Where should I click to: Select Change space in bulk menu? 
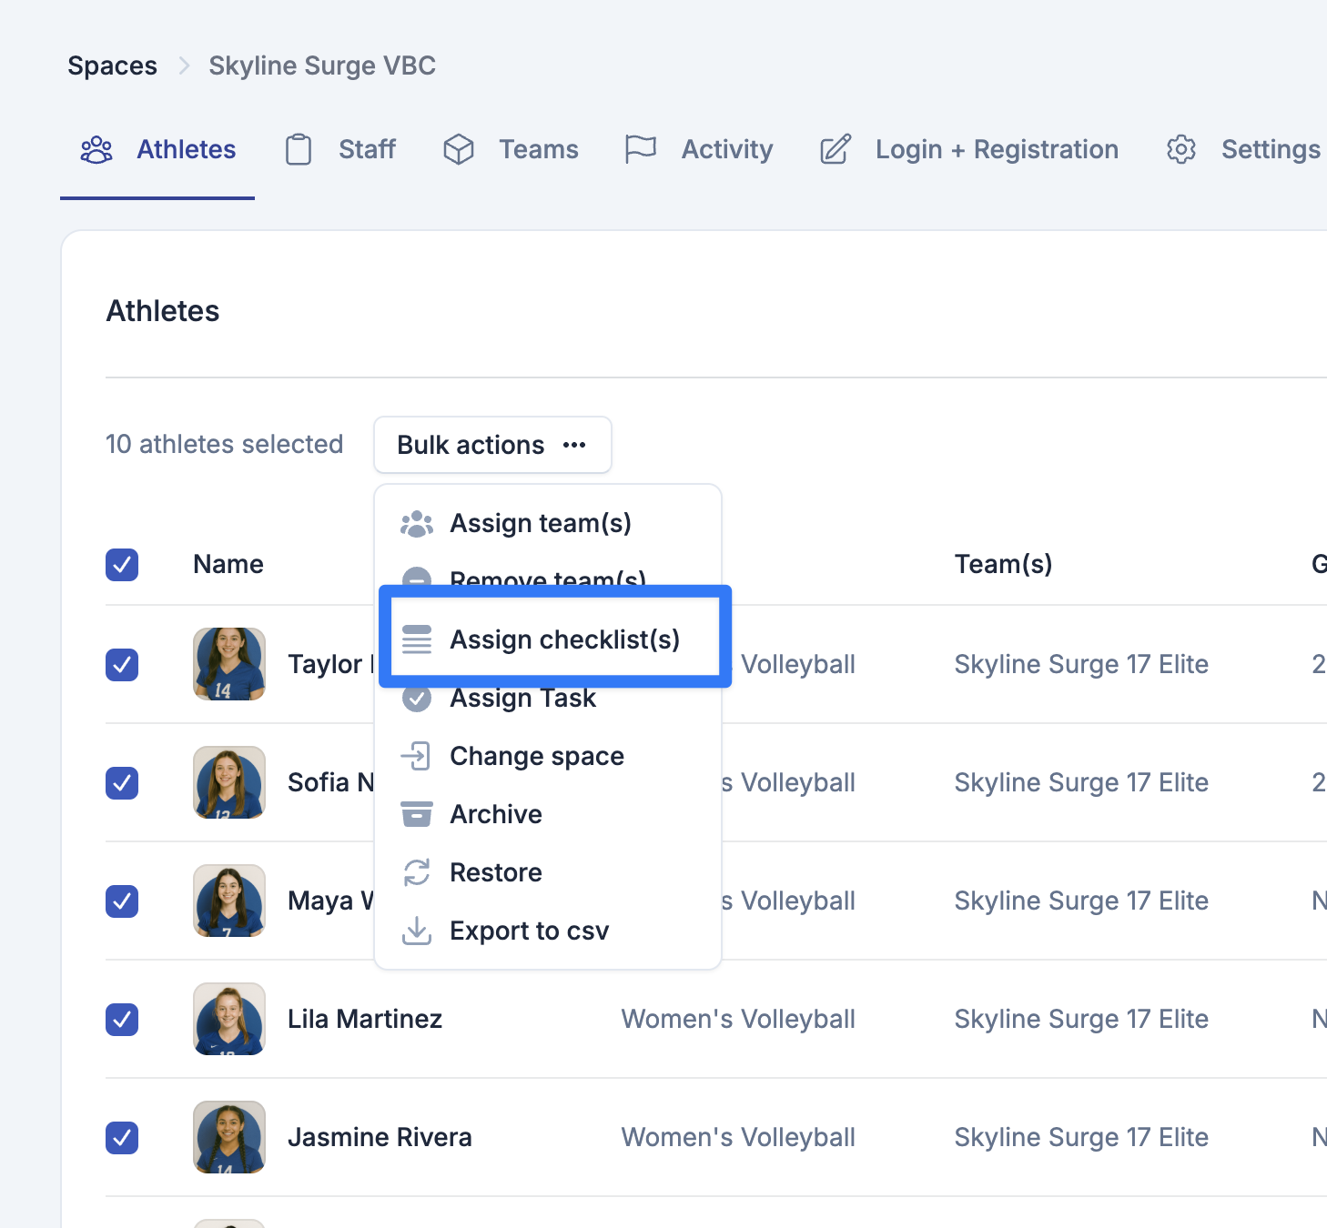tap(548, 756)
